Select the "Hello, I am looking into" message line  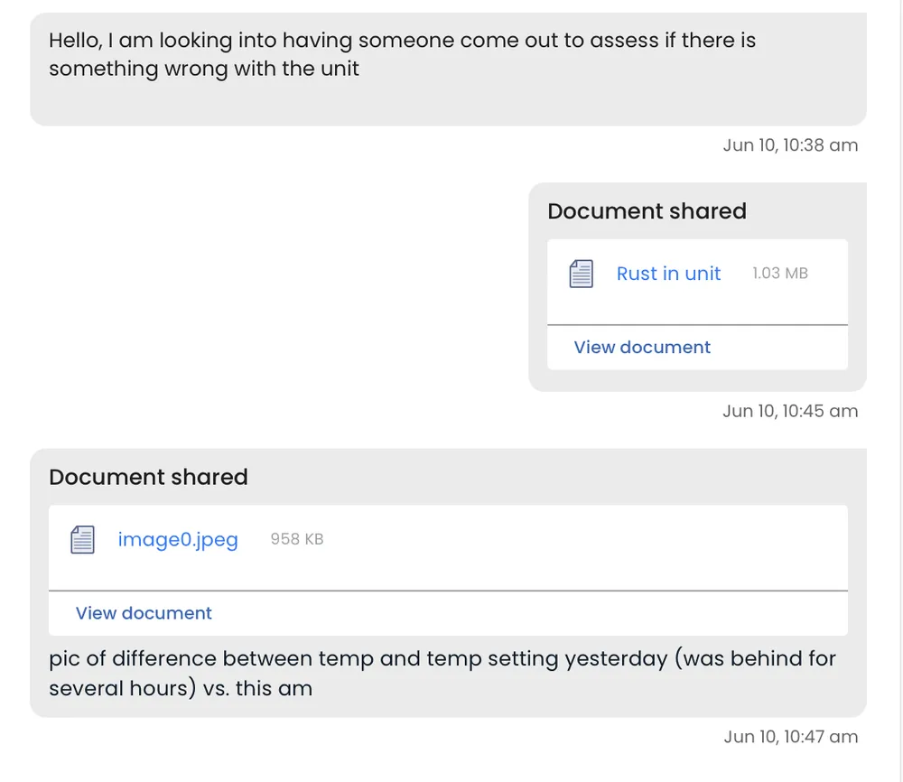402,41
